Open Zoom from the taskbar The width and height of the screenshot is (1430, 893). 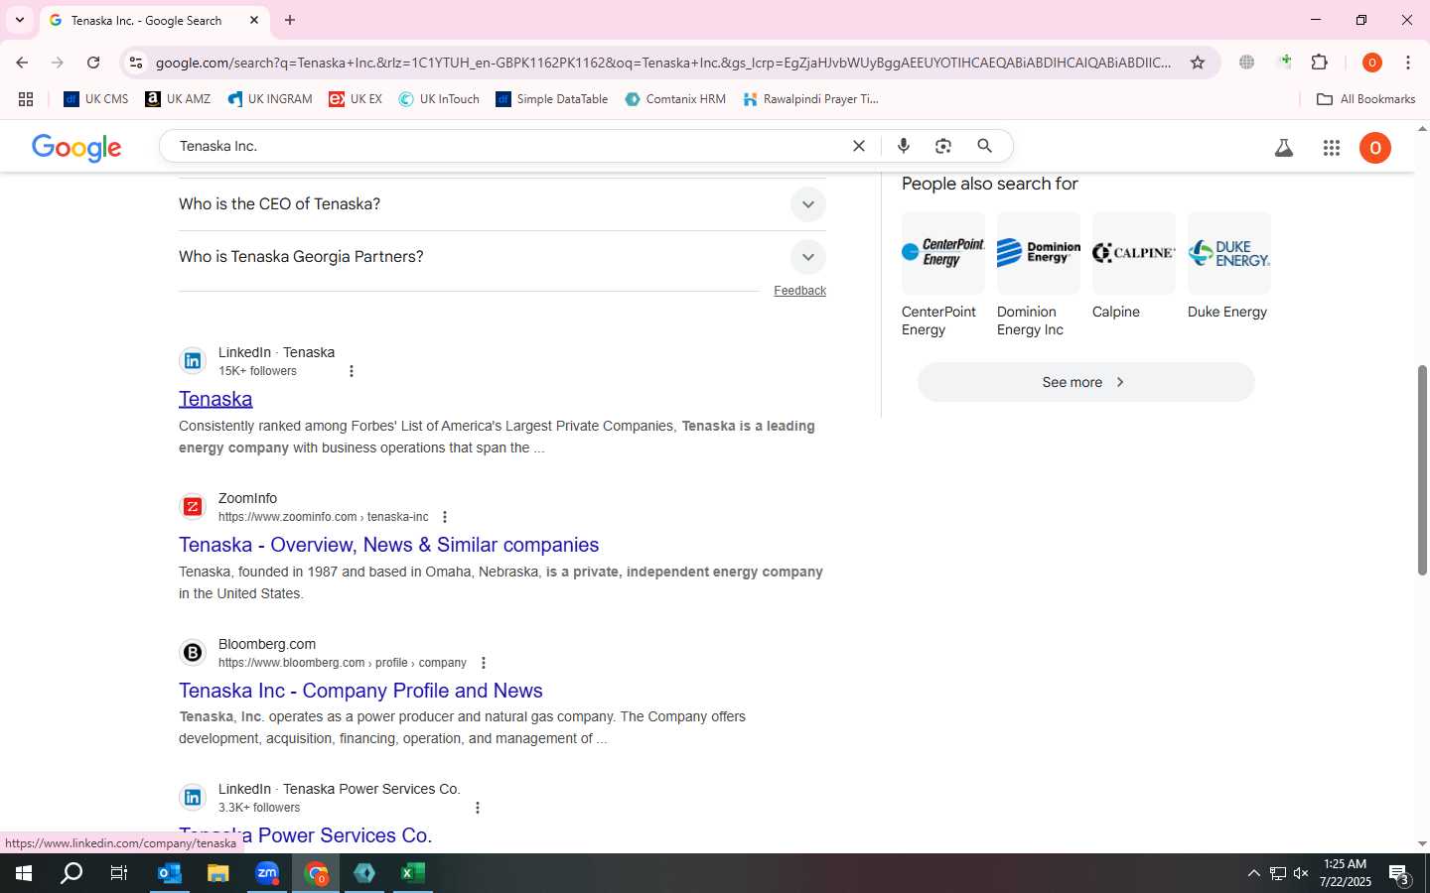click(x=267, y=873)
